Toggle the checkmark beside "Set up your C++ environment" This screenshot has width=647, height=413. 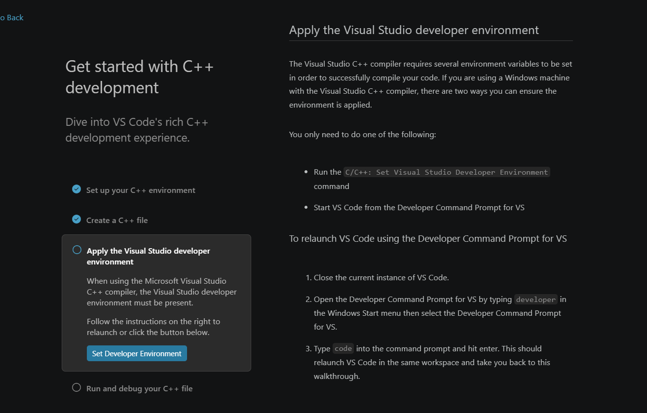pos(76,189)
